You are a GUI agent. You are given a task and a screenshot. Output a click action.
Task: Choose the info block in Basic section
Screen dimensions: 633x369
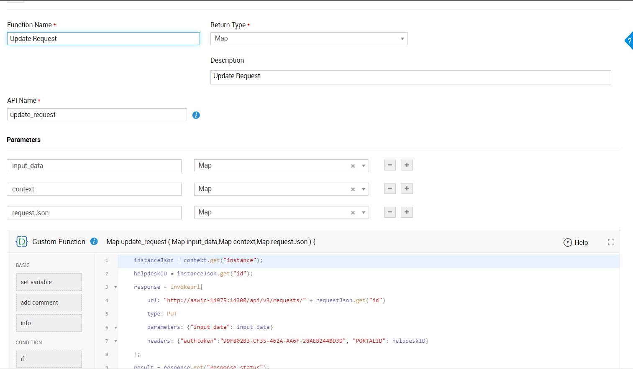pos(49,323)
